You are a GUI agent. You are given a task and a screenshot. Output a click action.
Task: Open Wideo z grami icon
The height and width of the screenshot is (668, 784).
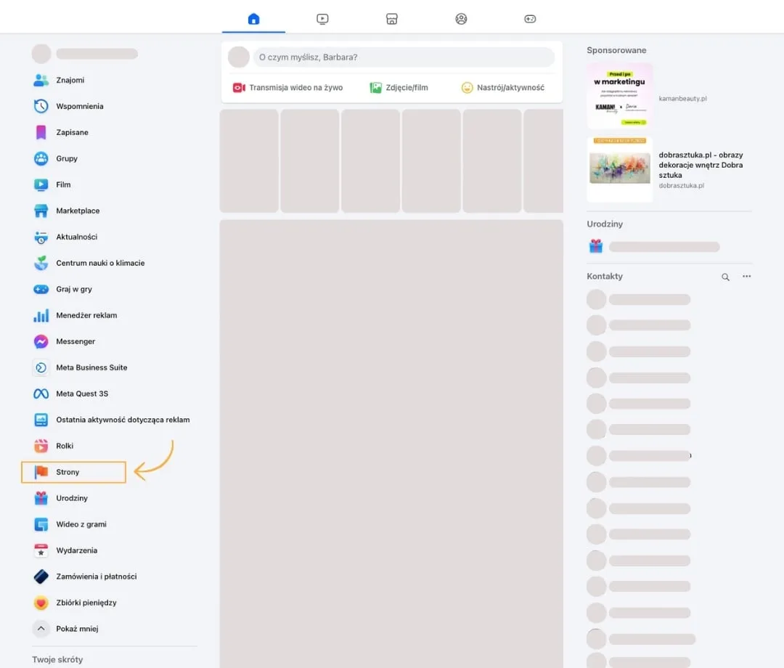click(41, 524)
